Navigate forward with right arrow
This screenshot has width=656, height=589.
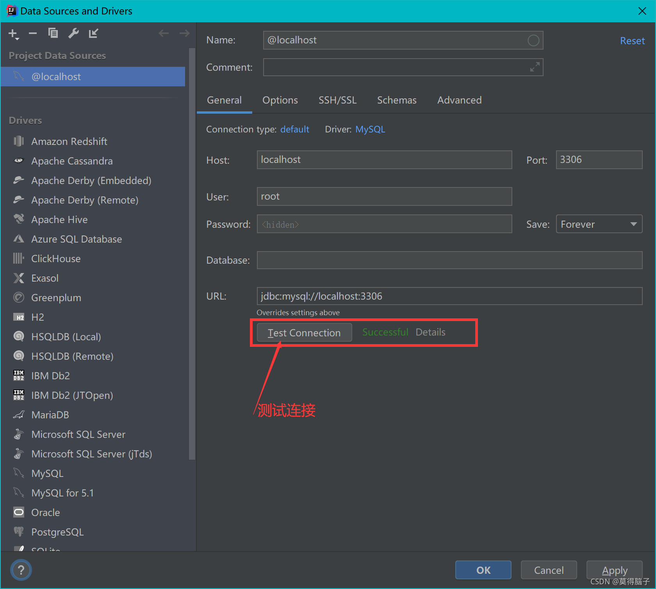click(184, 33)
